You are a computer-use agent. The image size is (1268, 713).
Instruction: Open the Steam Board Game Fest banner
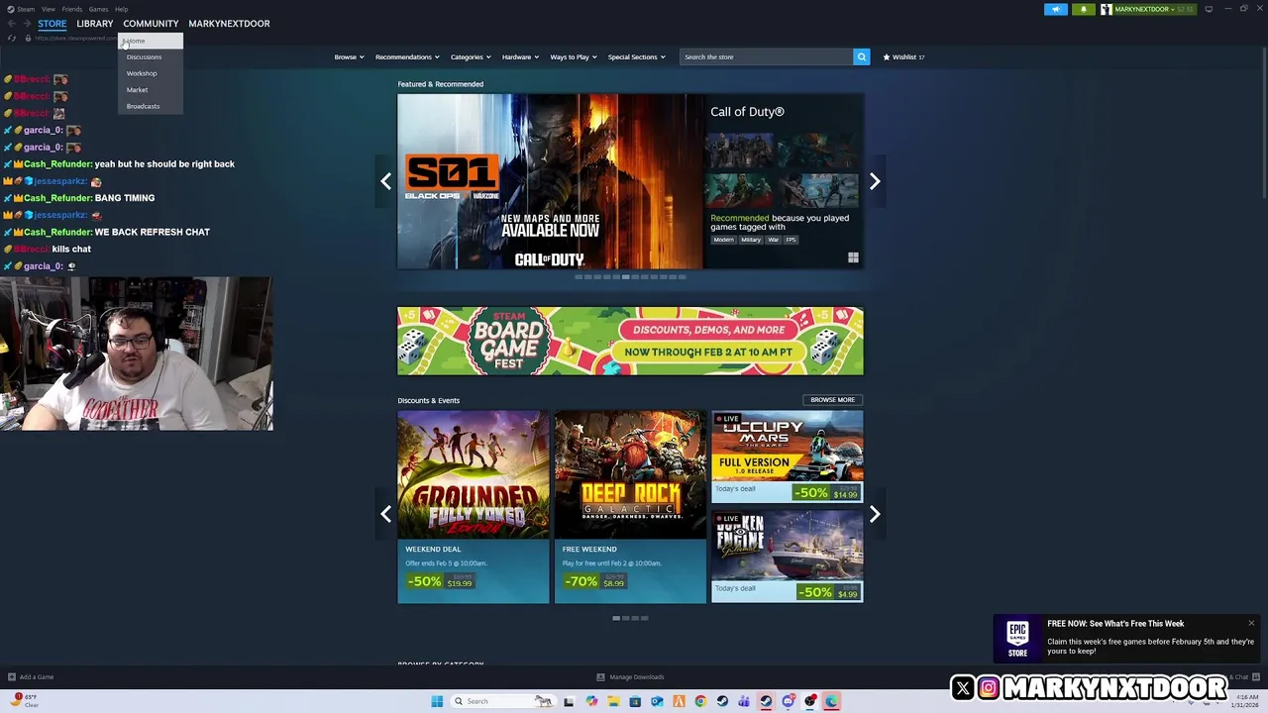[630, 341]
